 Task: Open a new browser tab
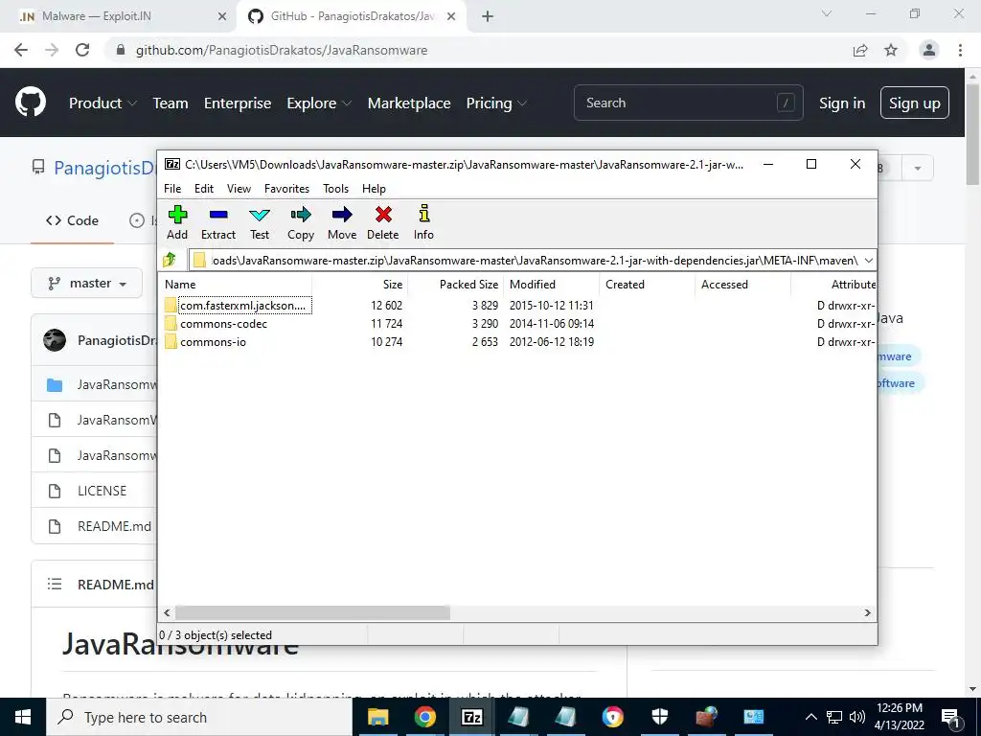click(x=488, y=16)
